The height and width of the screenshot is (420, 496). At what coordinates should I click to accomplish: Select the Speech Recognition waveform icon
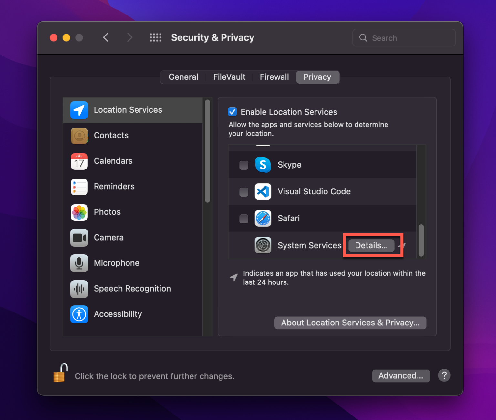(x=79, y=289)
